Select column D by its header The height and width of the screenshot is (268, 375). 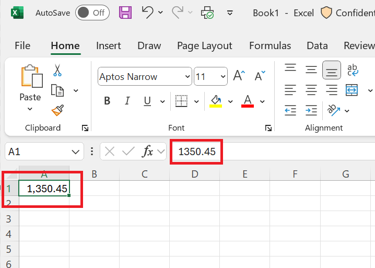[195, 174]
